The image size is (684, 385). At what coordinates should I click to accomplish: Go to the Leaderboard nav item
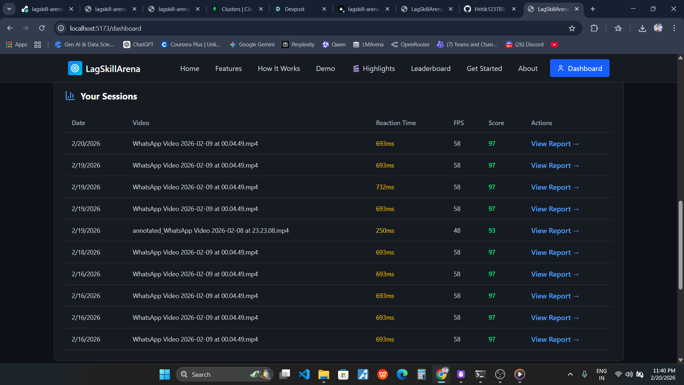tap(430, 68)
